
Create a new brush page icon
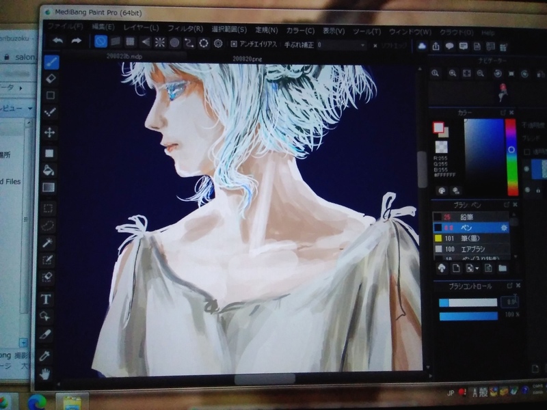[456, 268]
